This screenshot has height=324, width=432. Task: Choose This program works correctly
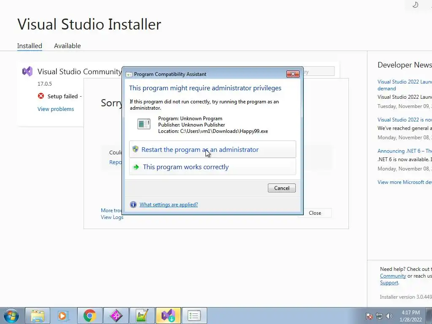(213, 167)
